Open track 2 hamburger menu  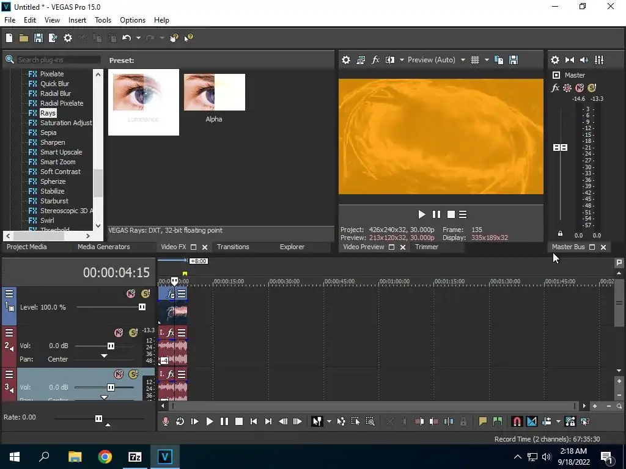click(x=9, y=333)
